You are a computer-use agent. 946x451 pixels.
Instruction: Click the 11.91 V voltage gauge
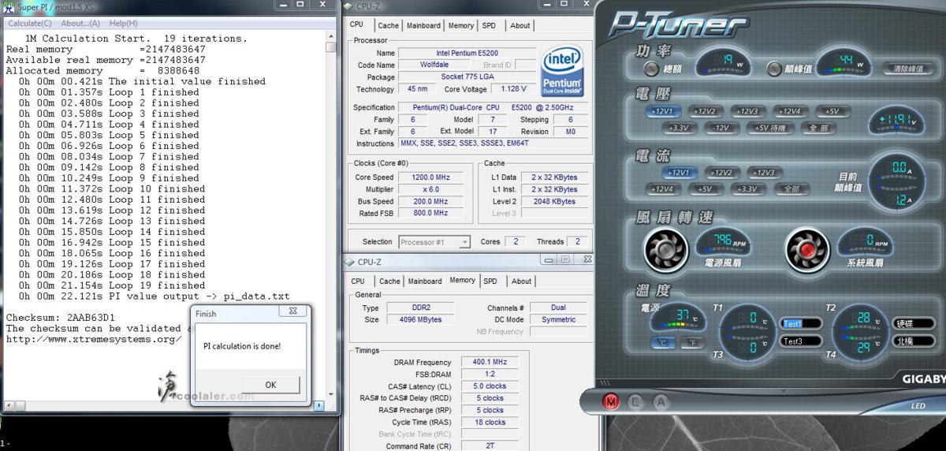(897, 121)
